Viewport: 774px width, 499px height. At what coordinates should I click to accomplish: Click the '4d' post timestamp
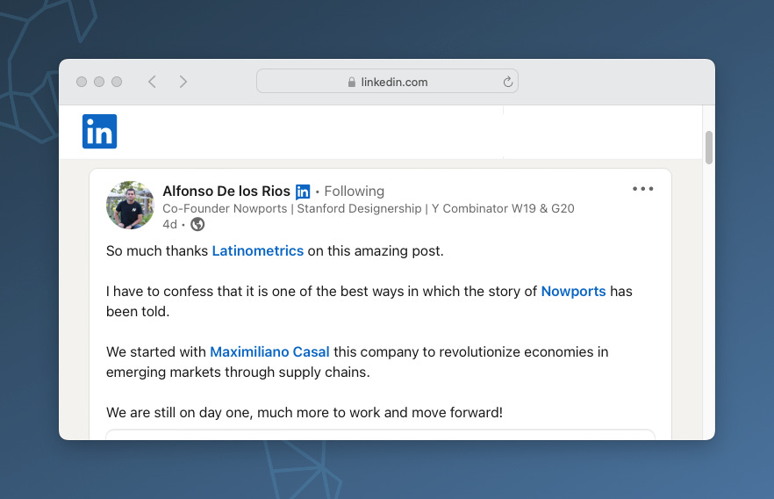170,224
